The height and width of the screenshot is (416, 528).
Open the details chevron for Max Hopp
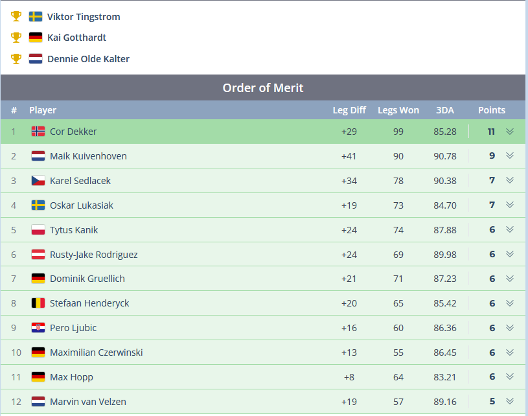point(510,376)
